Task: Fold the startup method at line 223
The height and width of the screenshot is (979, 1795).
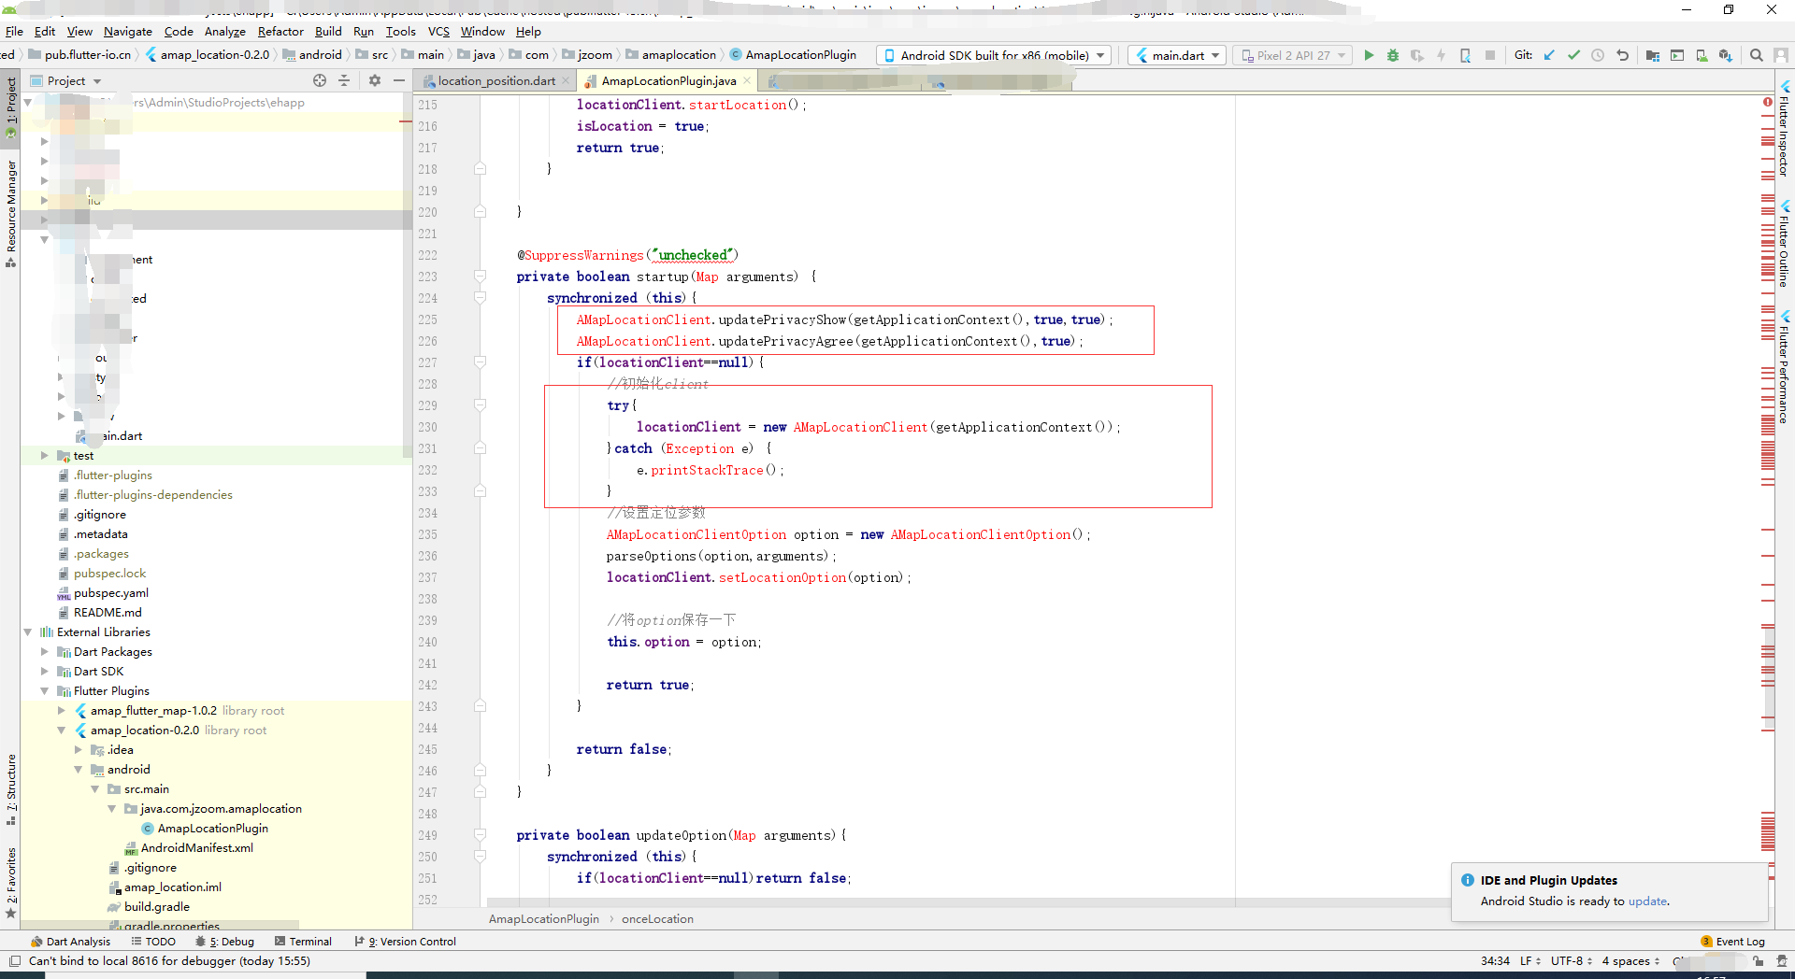Action: click(x=480, y=277)
